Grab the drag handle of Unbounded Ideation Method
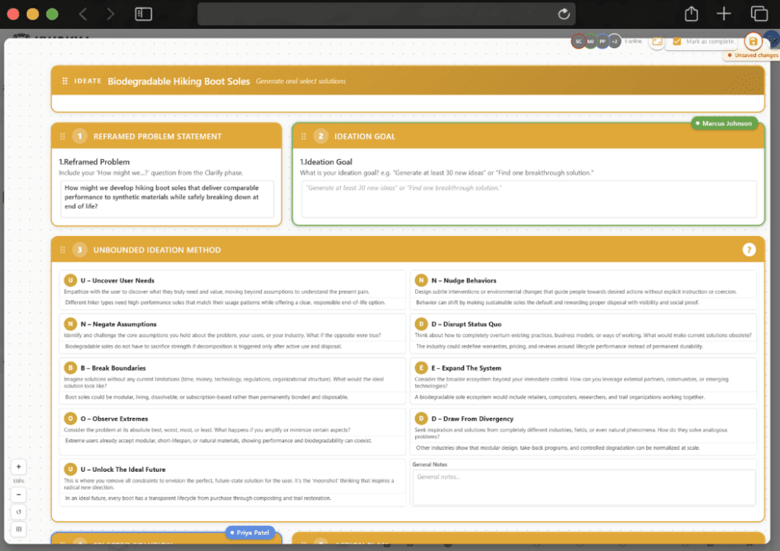The height and width of the screenshot is (551, 780). point(62,250)
